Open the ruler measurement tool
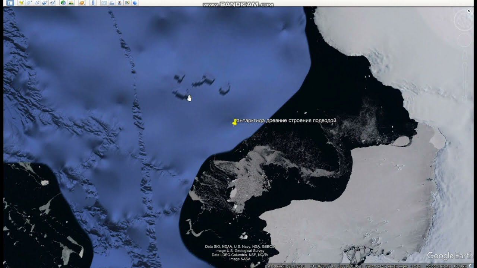Viewport: 477px width, 268px height. tap(93, 3)
